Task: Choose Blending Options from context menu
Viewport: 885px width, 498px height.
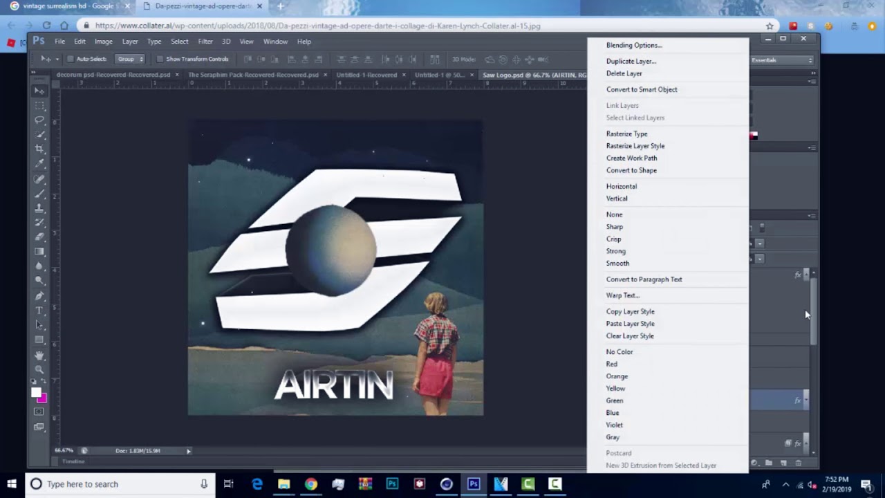Action: (634, 45)
